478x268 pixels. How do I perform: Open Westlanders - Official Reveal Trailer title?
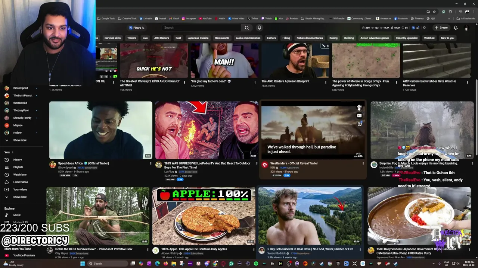294,163
